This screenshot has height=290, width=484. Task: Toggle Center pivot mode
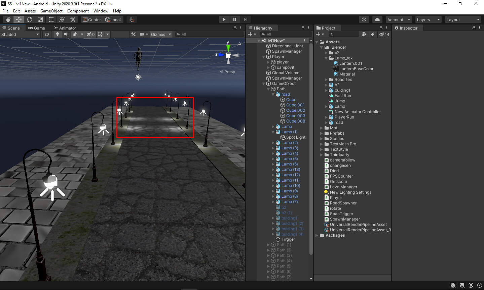[x=92, y=19]
